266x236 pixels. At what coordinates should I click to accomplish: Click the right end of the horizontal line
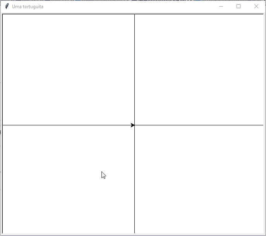click(x=263, y=125)
